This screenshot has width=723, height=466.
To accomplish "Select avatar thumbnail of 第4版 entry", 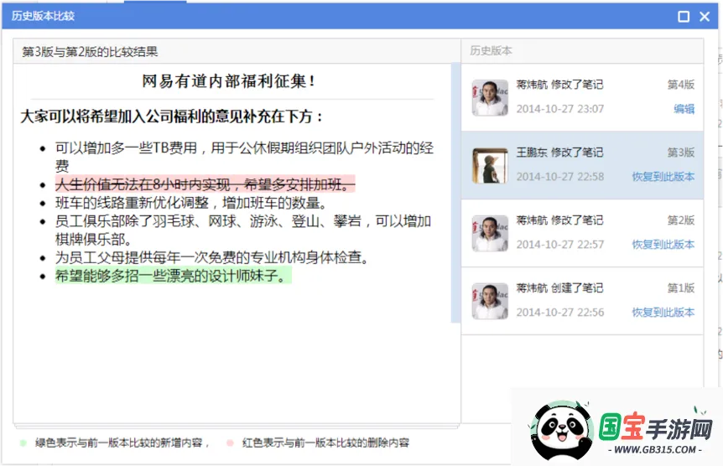I will coord(490,98).
